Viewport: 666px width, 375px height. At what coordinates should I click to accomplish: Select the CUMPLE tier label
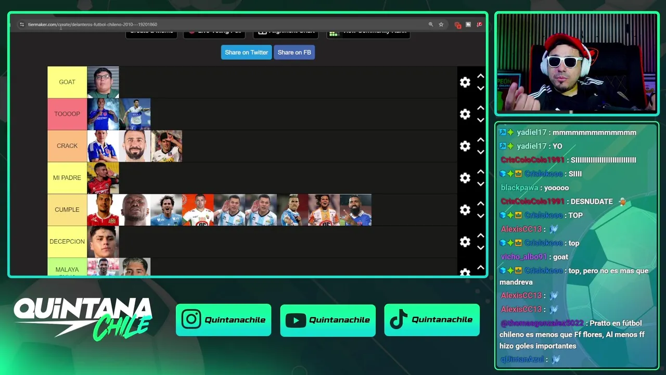(67, 210)
